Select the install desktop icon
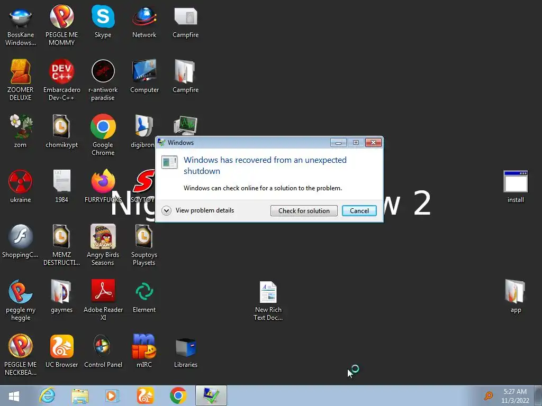 [516, 186]
